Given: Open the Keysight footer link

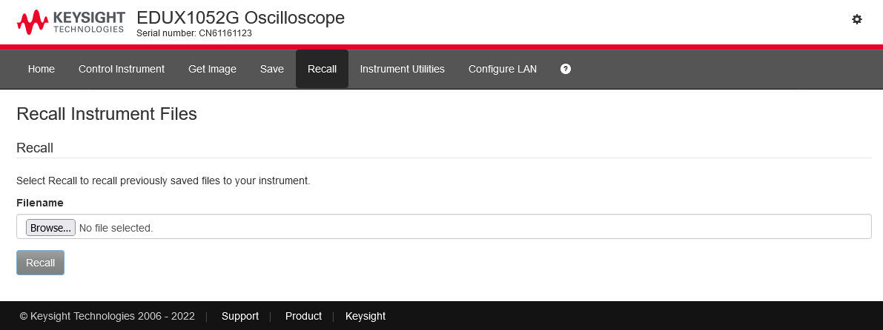Looking at the screenshot, I should pos(366,316).
